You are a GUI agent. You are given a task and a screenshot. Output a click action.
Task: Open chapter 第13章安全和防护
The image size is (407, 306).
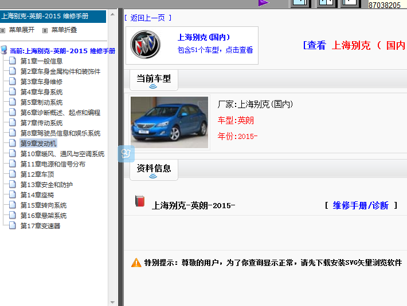(x=47, y=185)
